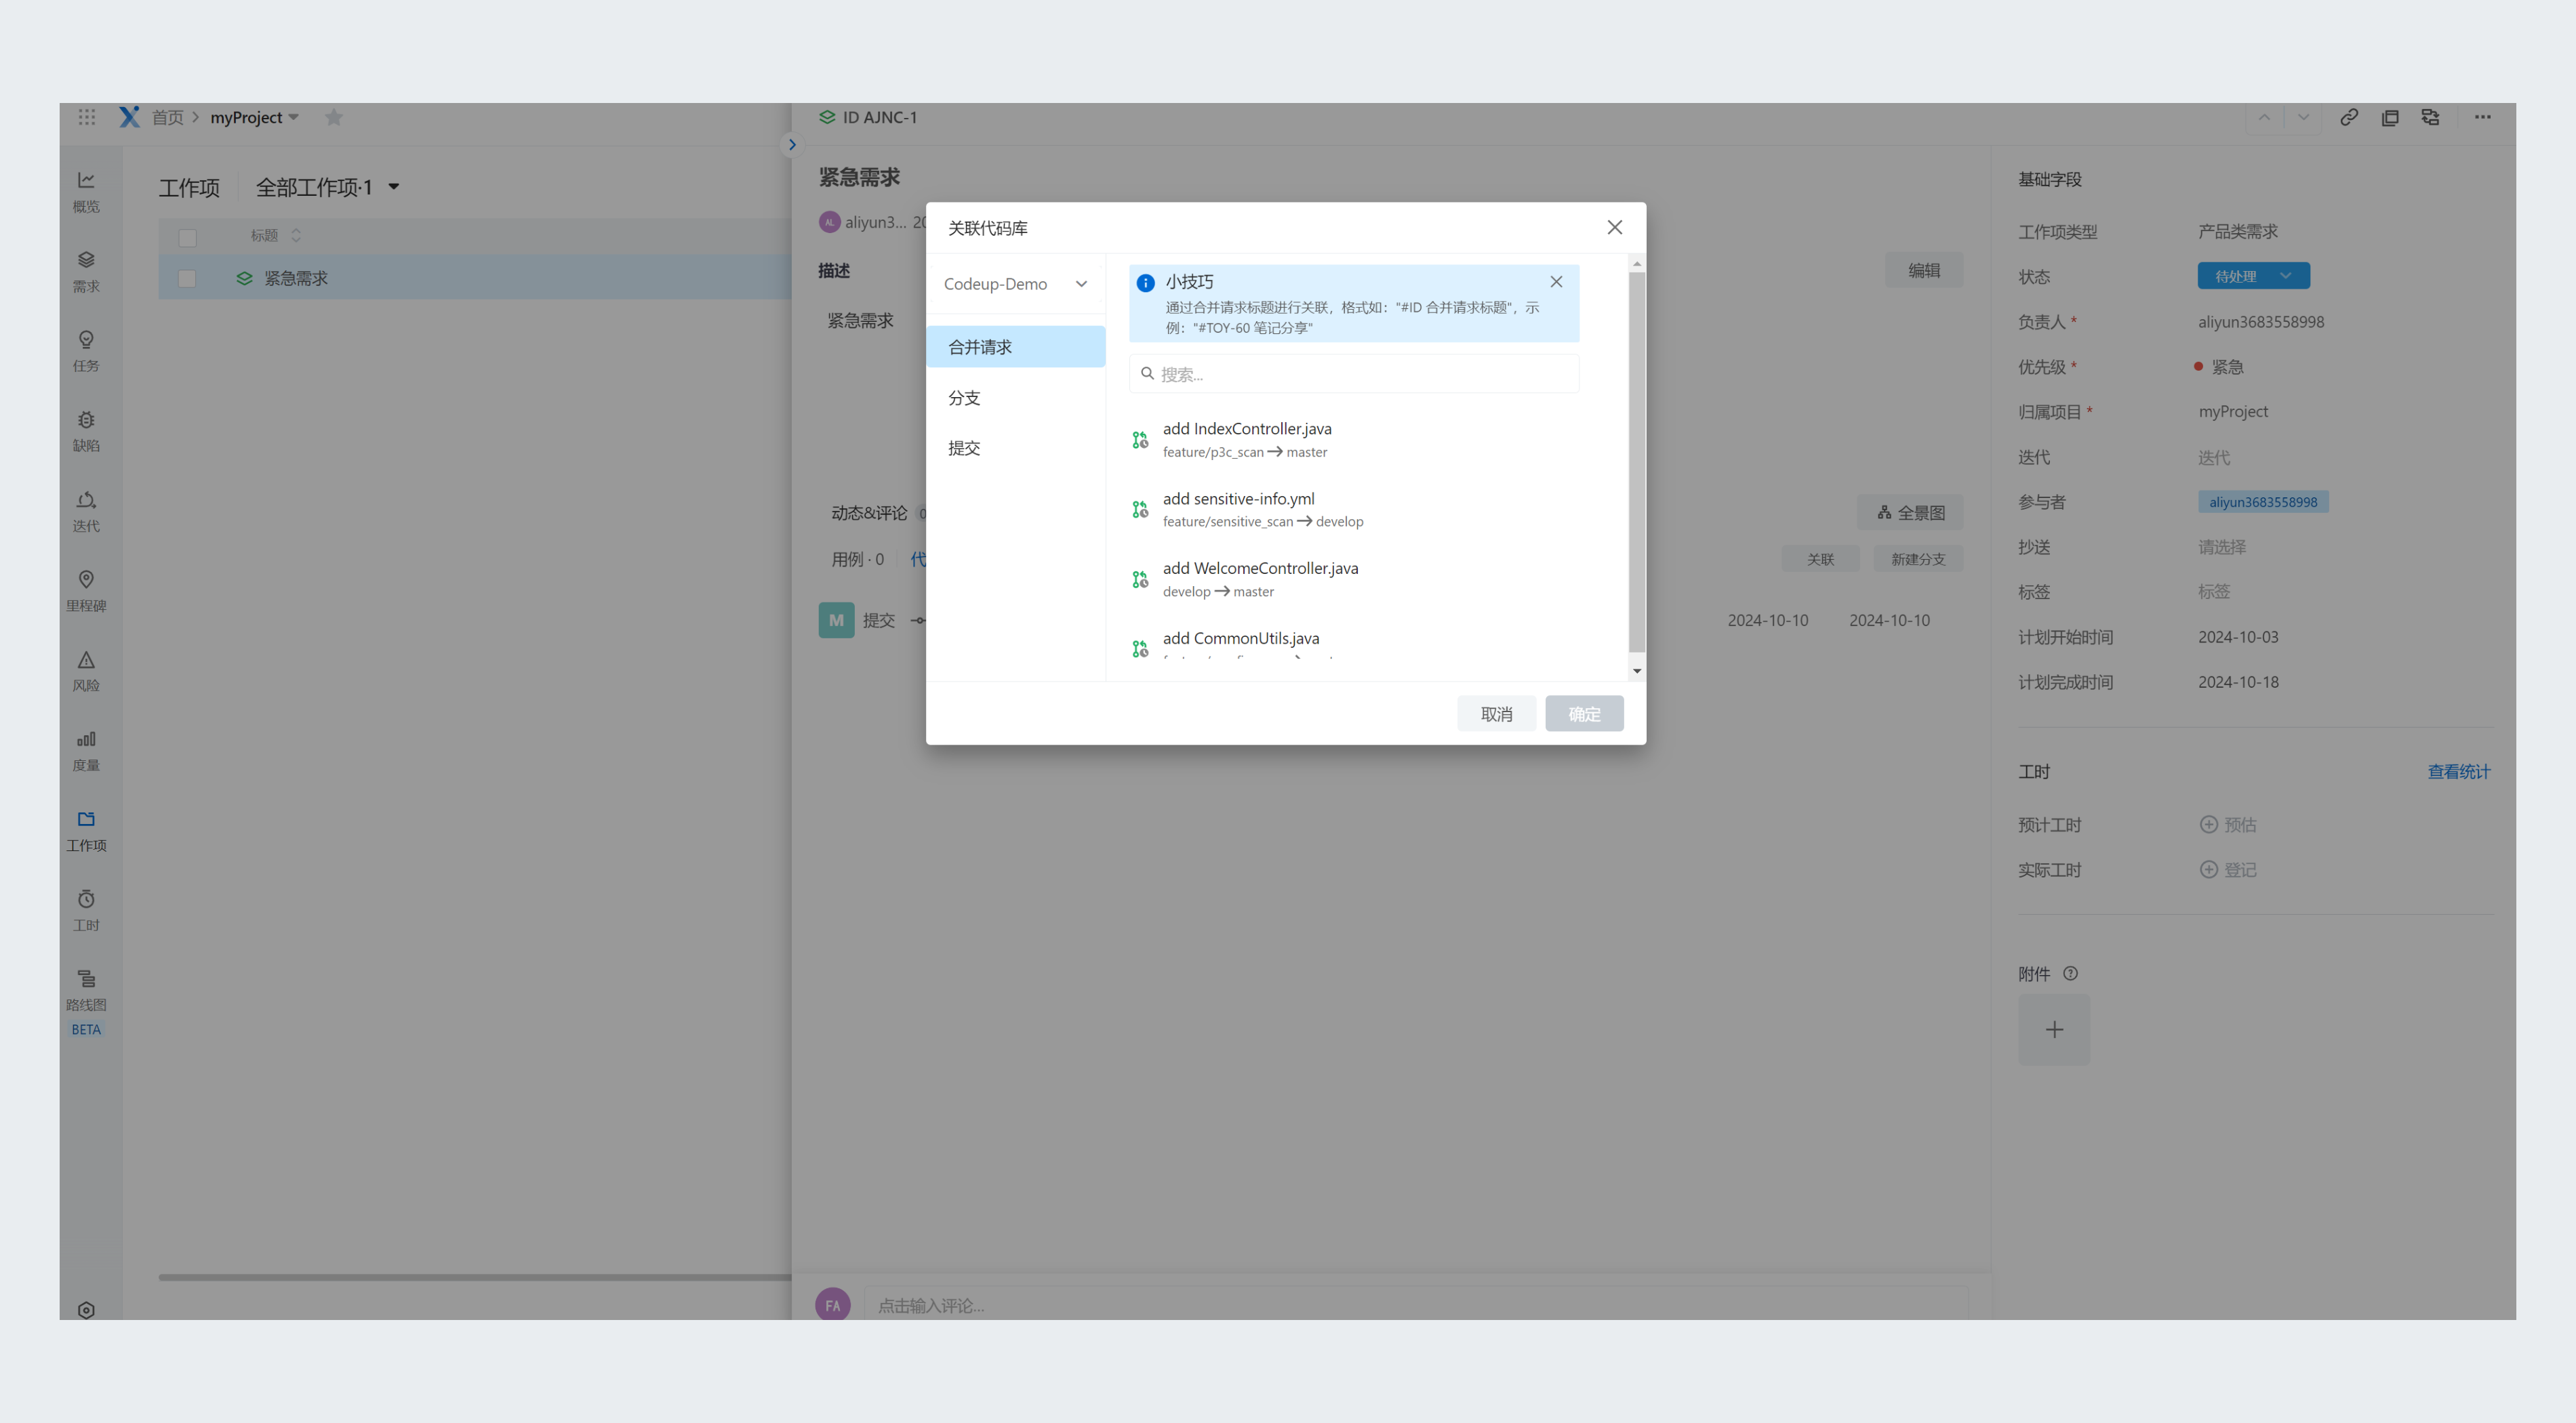Close the 关联代码库 dialog
2576x1423 pixels.
1615,228
